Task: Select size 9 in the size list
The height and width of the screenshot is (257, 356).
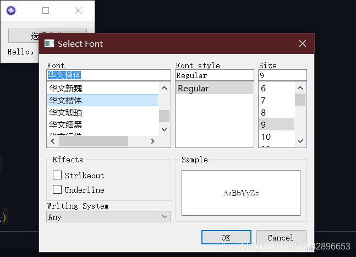Action: coord(277,124)
